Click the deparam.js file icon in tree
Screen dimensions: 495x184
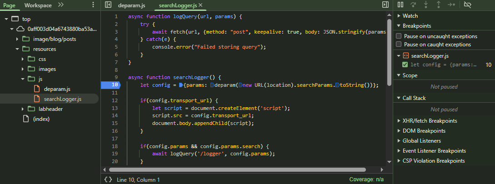[x=37, y=89]
